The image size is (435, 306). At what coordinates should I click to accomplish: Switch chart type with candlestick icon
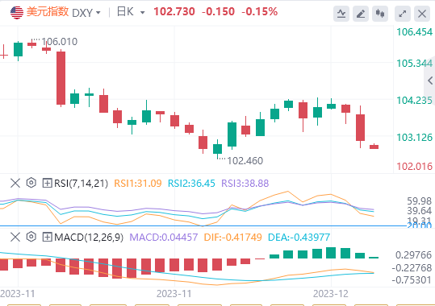[x=380, y=14]
